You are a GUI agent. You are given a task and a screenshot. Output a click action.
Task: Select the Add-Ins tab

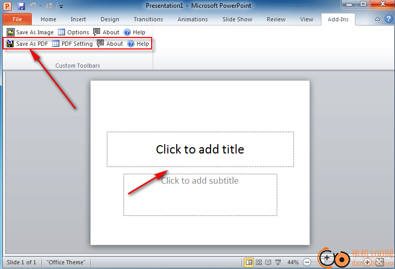(338, 19)
